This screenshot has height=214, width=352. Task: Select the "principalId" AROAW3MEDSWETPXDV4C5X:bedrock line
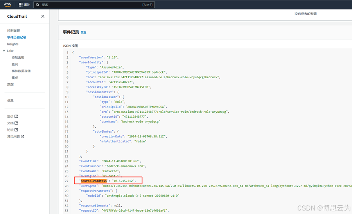(127, 72)
